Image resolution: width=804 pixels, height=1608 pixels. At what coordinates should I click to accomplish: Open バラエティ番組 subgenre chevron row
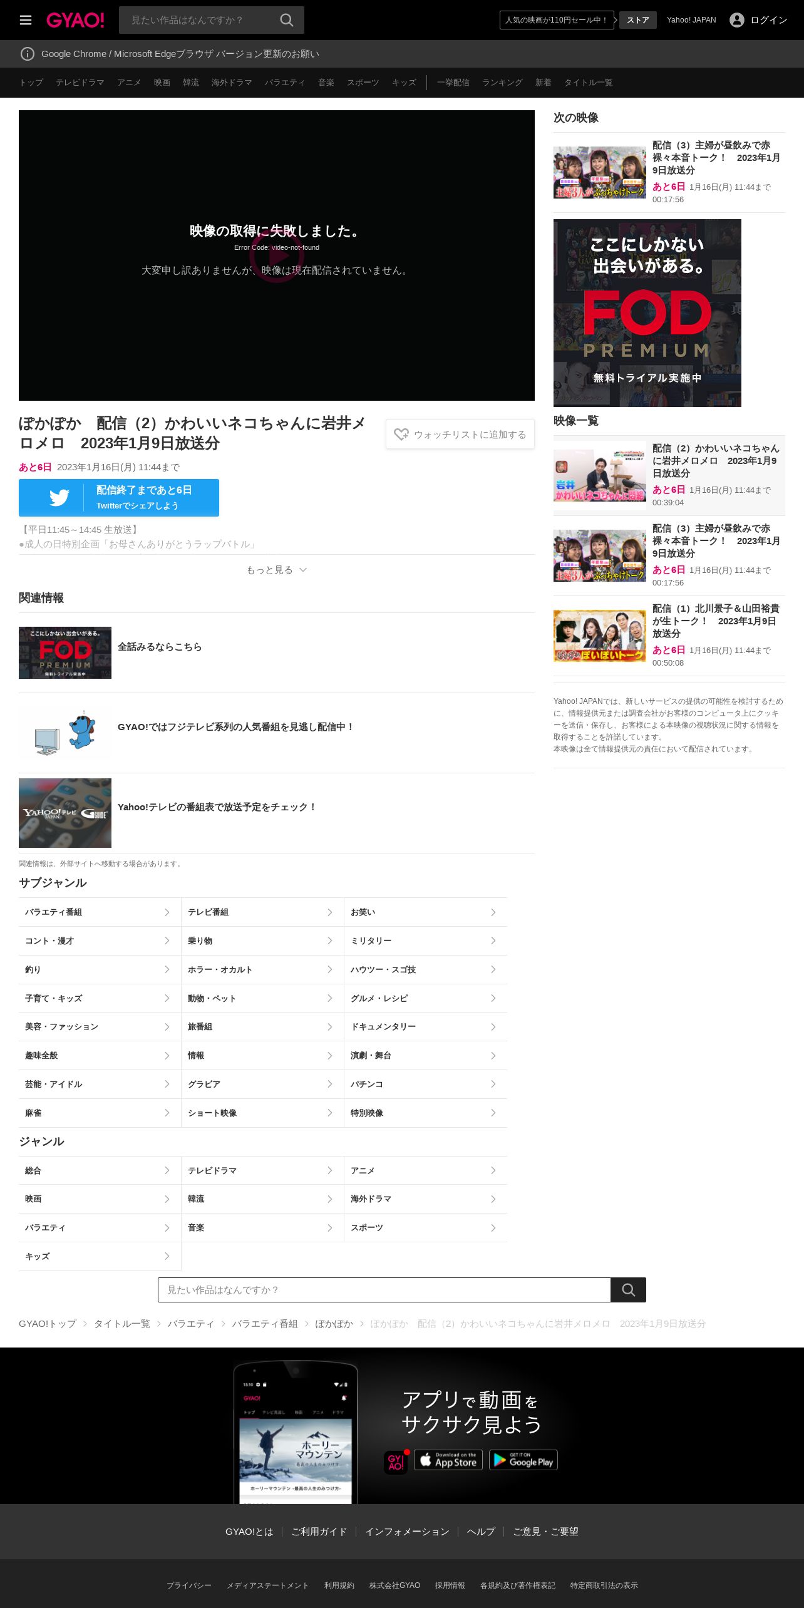pyautogui.click(x=100, y=912)
